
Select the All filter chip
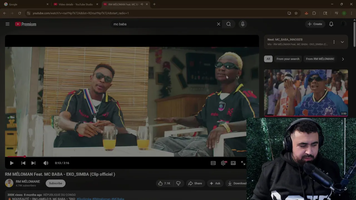pos(268,59)
